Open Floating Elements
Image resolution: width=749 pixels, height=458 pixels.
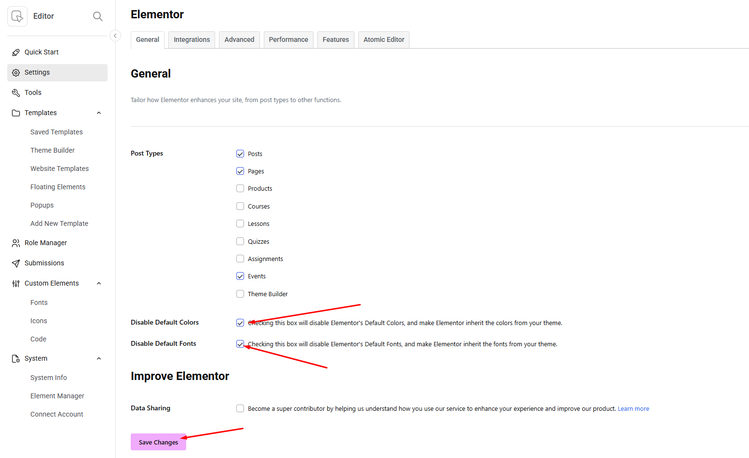click(x=58, y=187)
